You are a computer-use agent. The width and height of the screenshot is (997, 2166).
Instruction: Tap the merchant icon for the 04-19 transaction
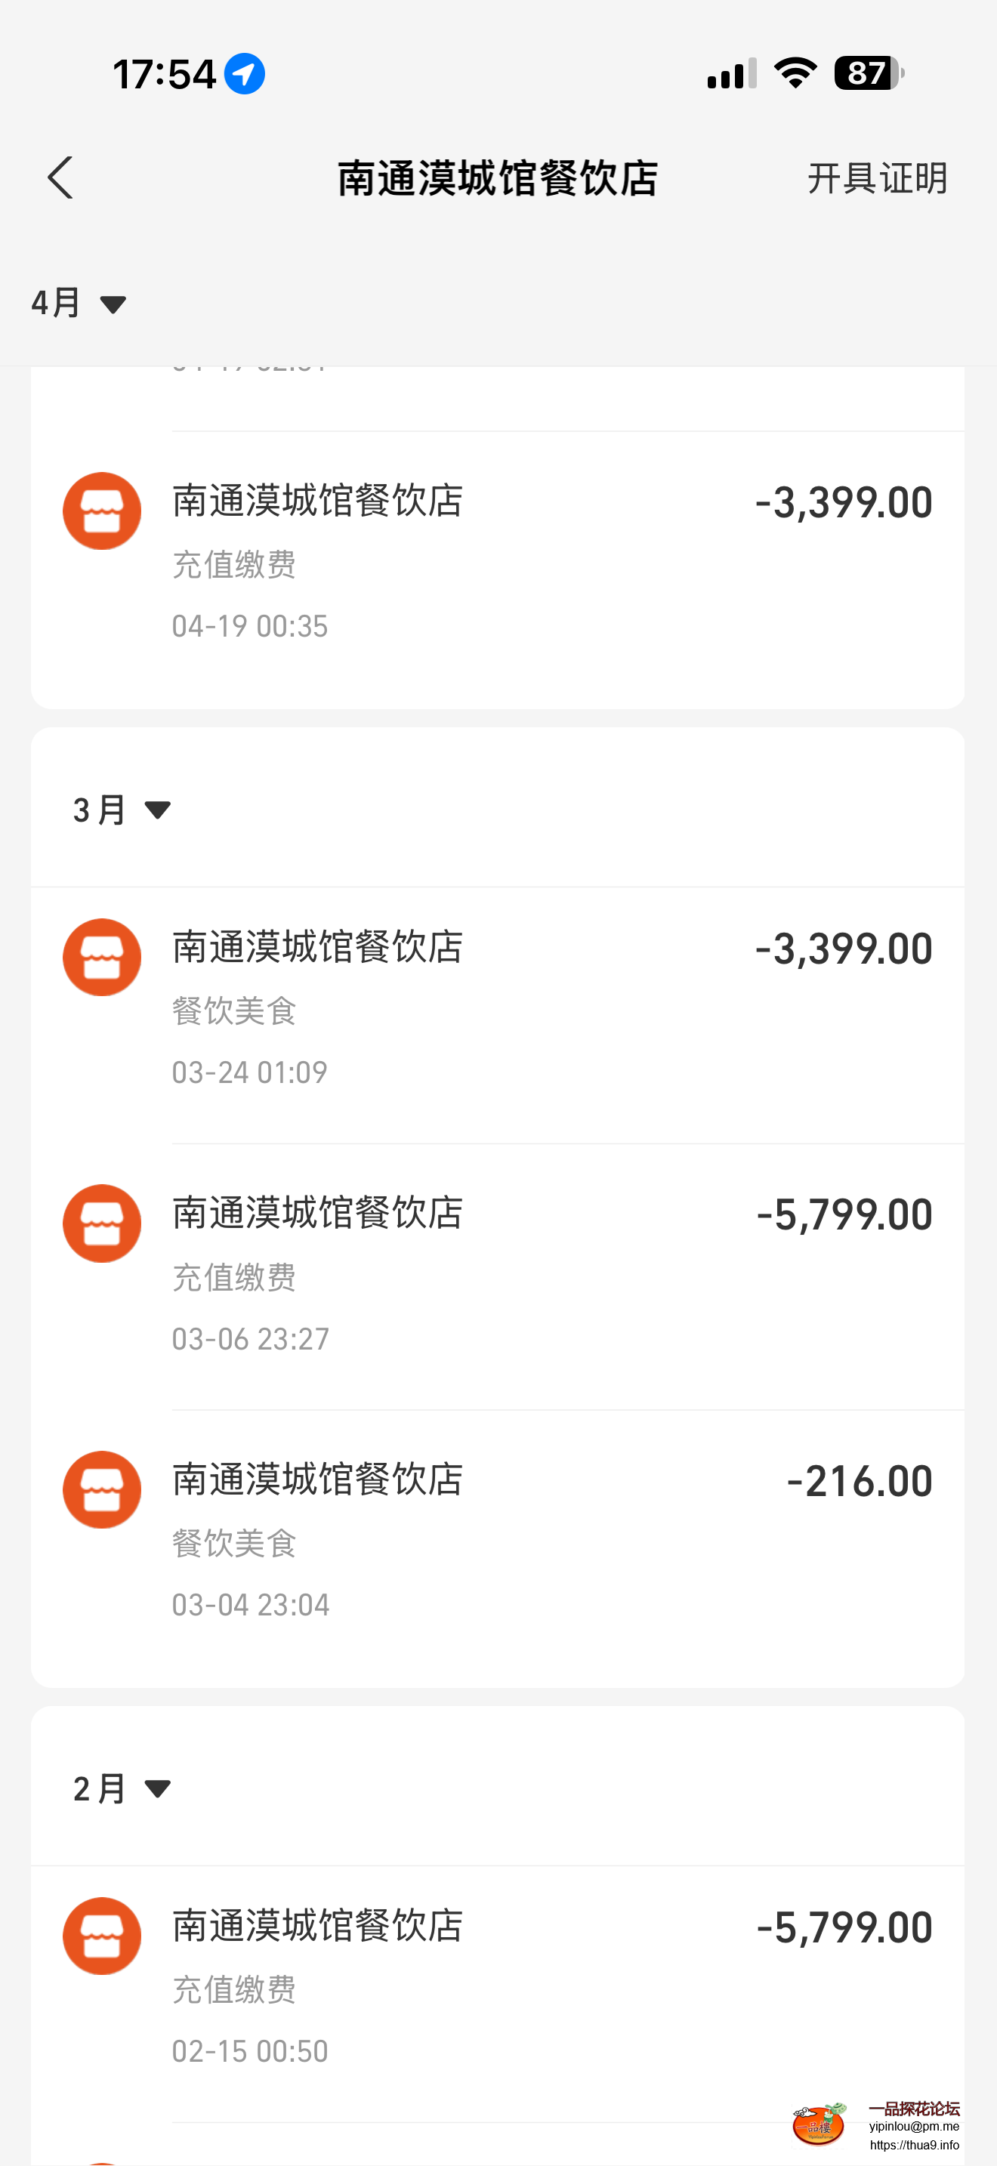point(102,511)
